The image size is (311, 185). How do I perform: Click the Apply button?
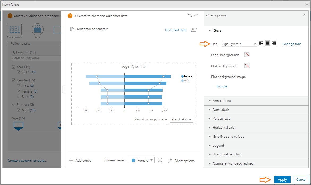point(282,180)
